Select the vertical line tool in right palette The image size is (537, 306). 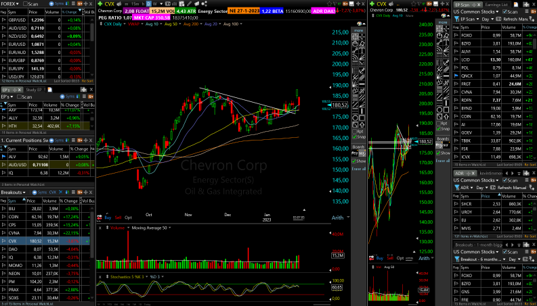(x=446, y=103)
